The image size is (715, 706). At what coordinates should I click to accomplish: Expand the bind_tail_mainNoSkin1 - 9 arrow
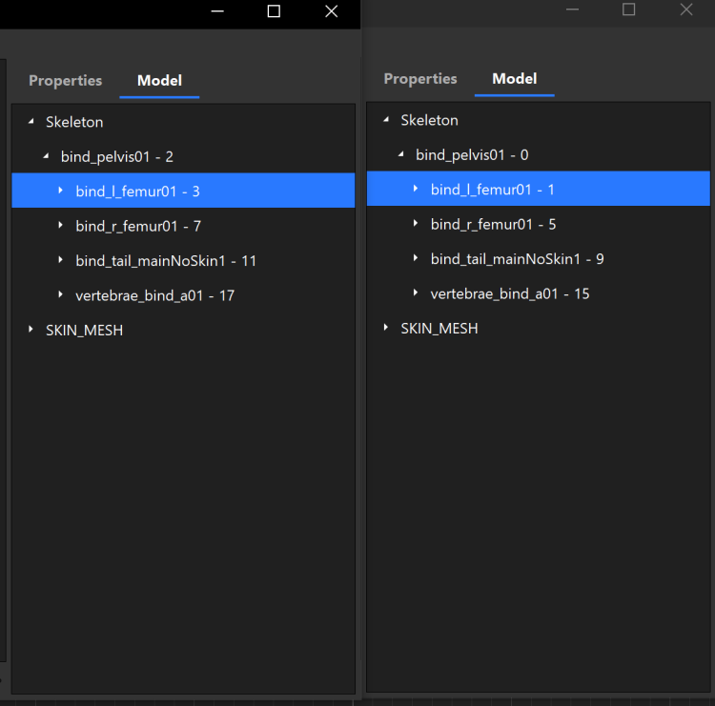416,259
